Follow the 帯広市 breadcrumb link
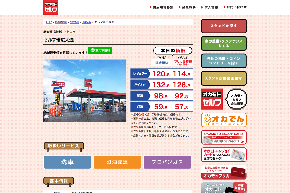 86,22
